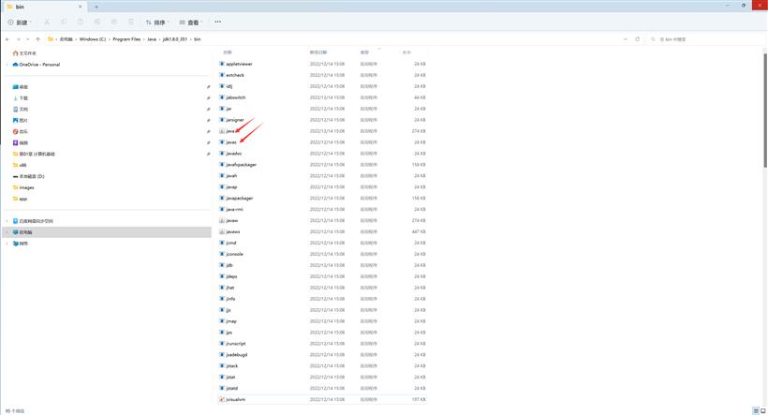This screenshot has height=415, width=768.
Task: Close the bin tab
Action: pos(81,7)
